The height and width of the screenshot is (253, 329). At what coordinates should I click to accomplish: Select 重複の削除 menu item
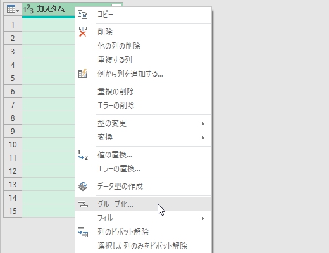click(143, 92)
